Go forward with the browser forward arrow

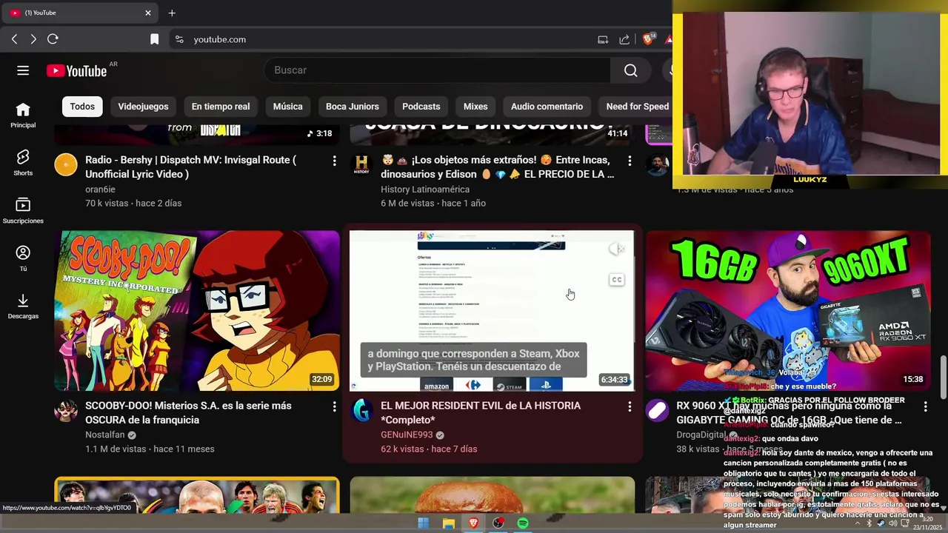tap(33, 39)
